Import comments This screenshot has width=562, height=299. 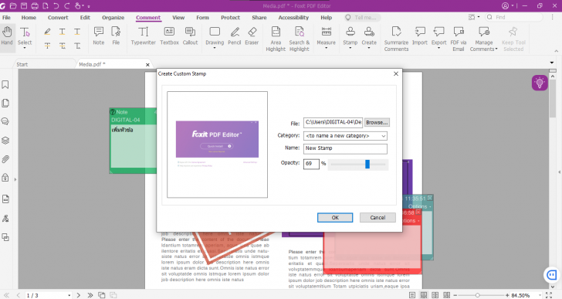point(420,36)
